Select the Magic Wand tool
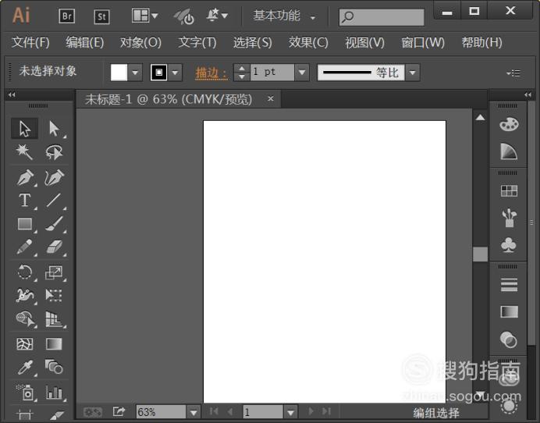The height and width of the screenshot is (423, 540). coord(24,152)
